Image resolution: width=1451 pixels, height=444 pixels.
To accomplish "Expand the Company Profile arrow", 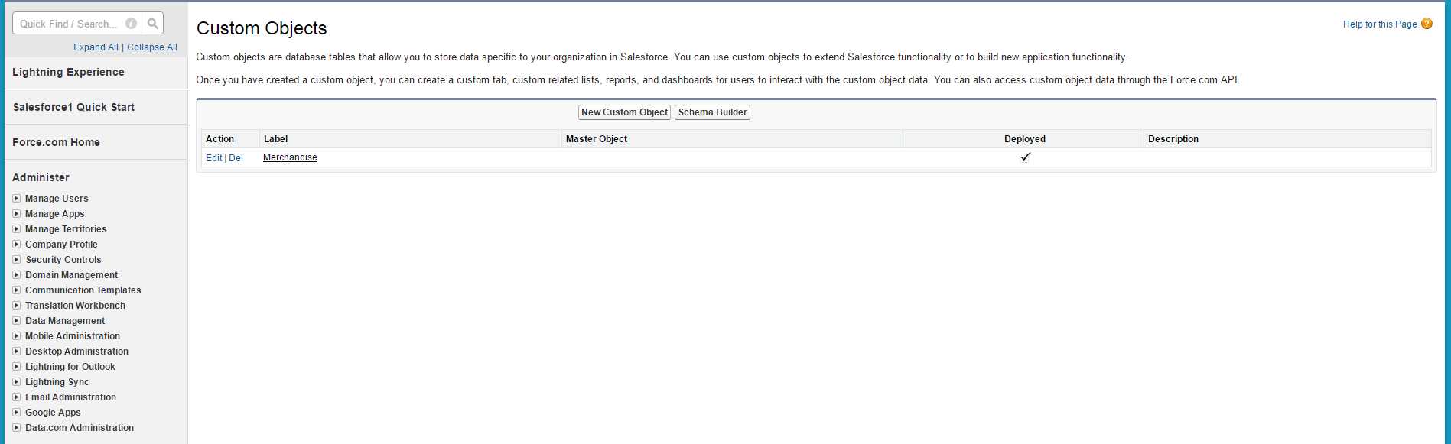I will click(17, 245).
